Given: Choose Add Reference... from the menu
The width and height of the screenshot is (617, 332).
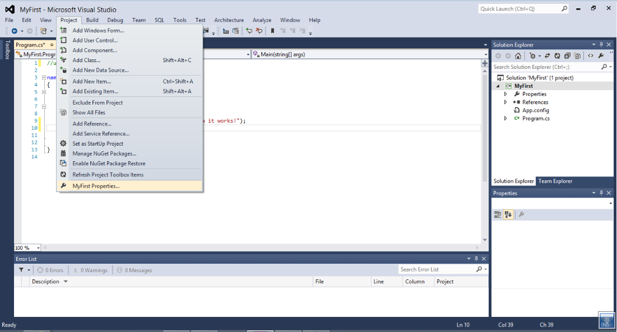Looking at the screenshot, I should 130,124.
